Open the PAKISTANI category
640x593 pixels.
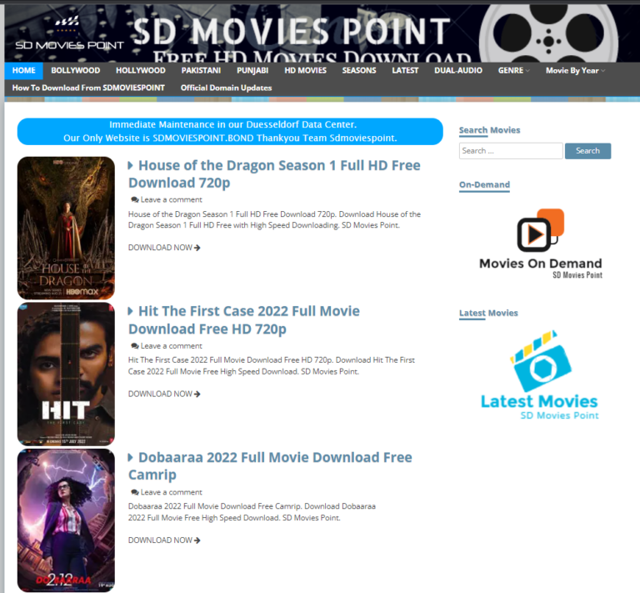(201, 71)
